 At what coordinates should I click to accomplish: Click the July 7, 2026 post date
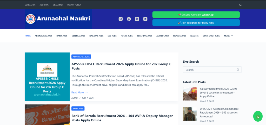coord(88,98)
